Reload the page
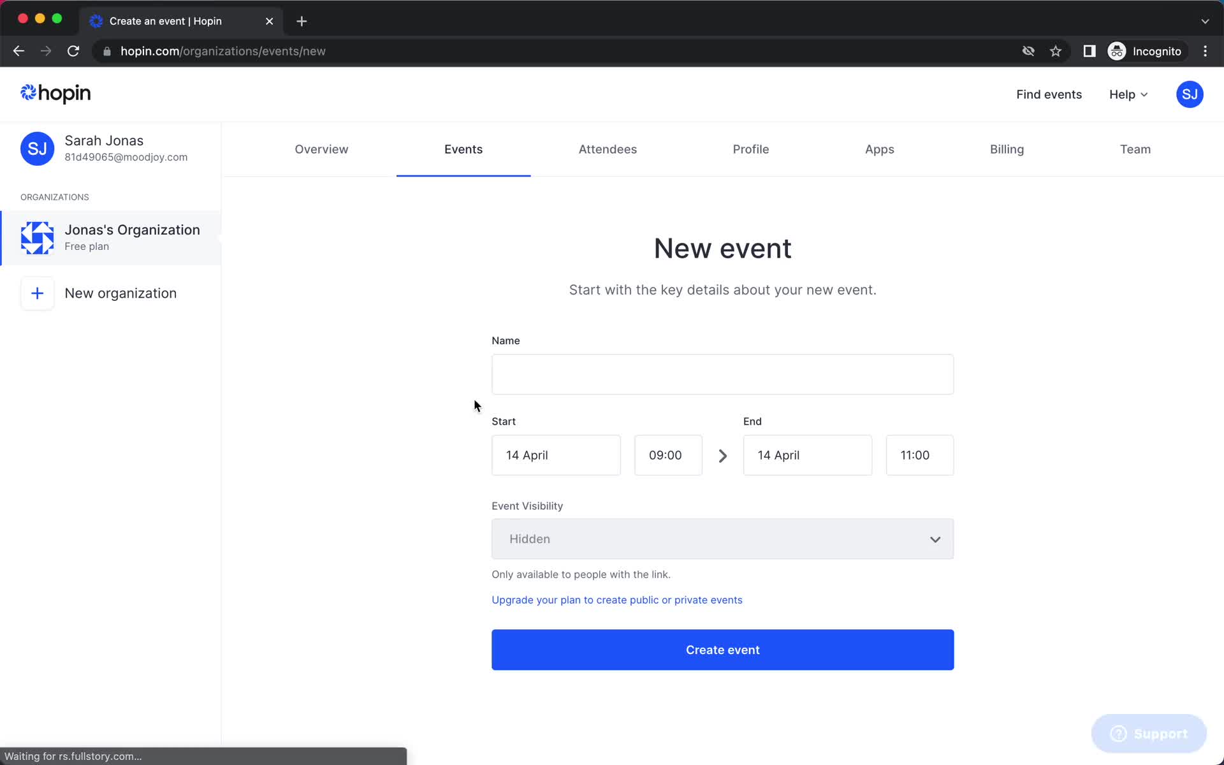The image size is (1224, 765). point(73,51)
